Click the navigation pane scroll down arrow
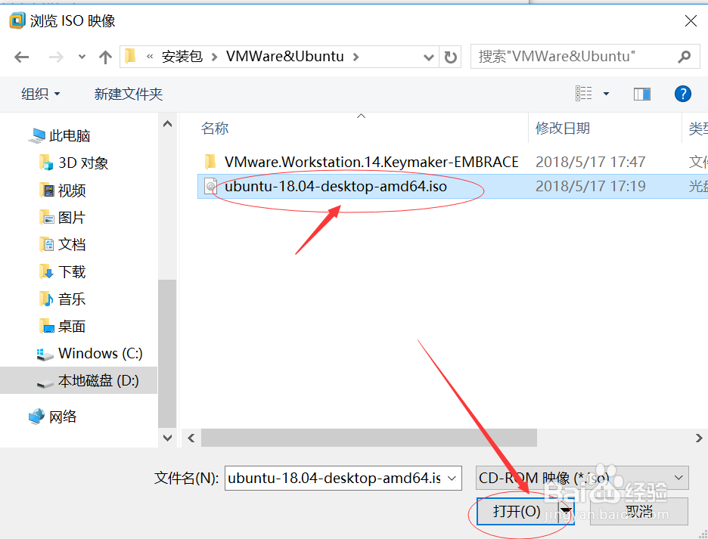Viewport: 708px width, 539px height. click(167, 438)
